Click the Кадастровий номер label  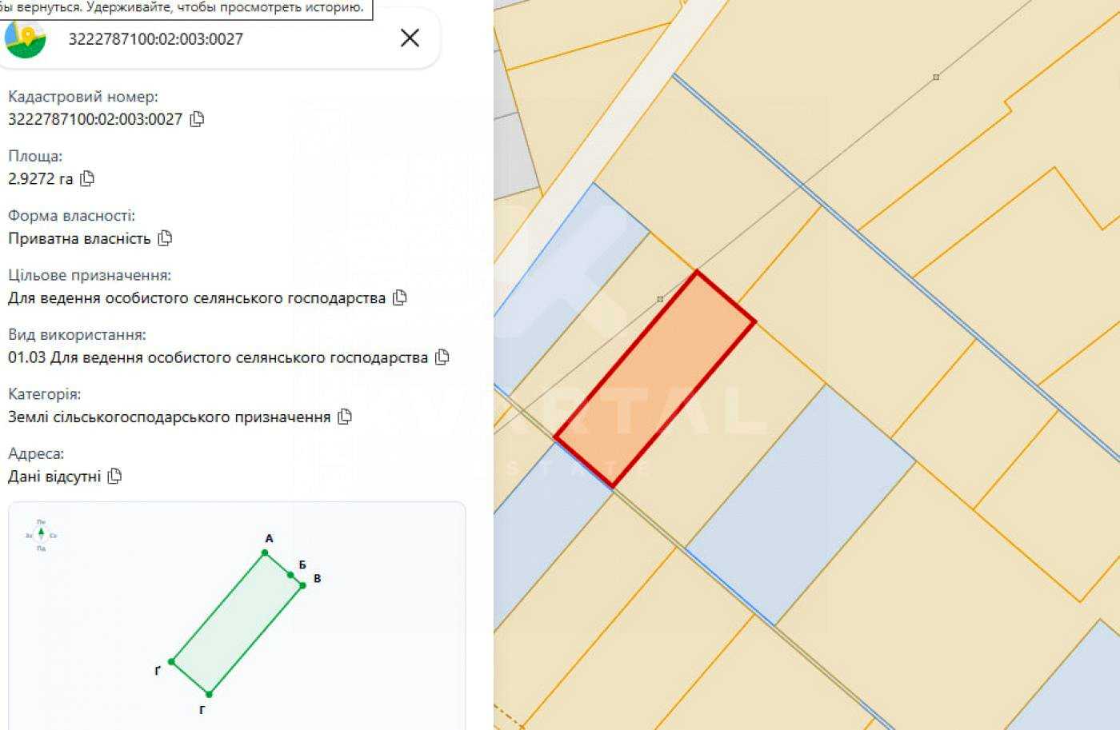83,97
